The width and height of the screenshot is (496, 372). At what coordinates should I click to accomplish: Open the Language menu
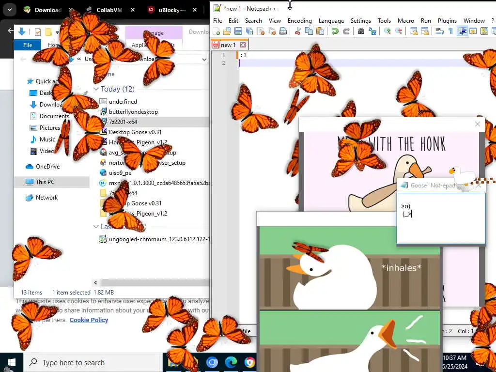[x=331, y=20]
